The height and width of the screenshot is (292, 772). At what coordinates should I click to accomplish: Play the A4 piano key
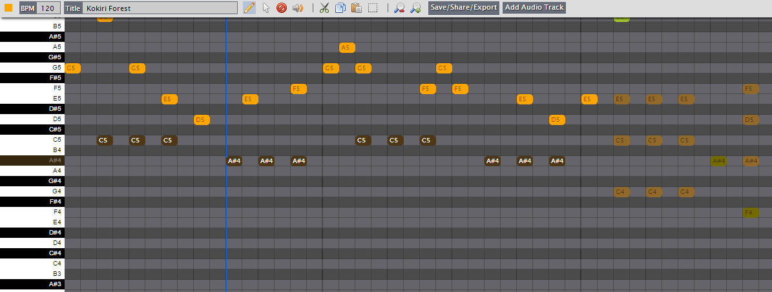pyautogui.click(x=32, y=171)
